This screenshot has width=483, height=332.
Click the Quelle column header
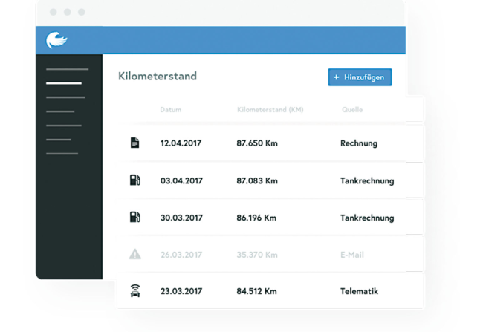351,110
